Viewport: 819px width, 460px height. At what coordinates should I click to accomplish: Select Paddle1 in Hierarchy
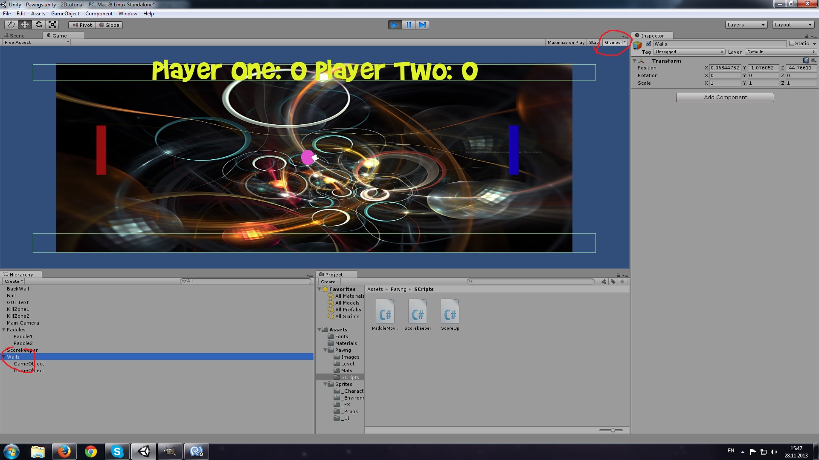click(x=23, y=336)
